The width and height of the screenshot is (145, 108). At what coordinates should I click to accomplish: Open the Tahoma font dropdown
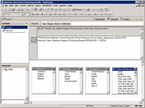22,14
